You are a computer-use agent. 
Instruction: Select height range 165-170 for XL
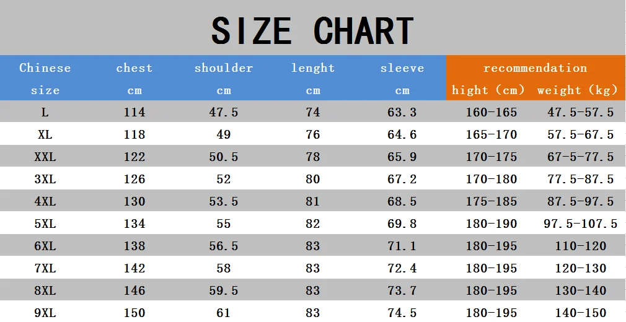492,134
